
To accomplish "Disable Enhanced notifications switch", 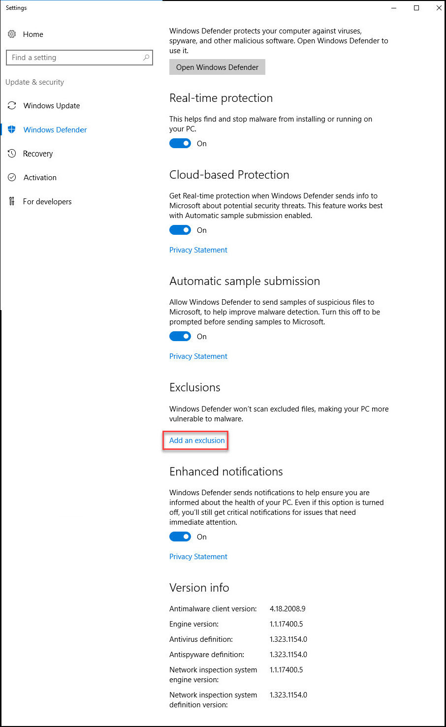I will pos(180,537).
